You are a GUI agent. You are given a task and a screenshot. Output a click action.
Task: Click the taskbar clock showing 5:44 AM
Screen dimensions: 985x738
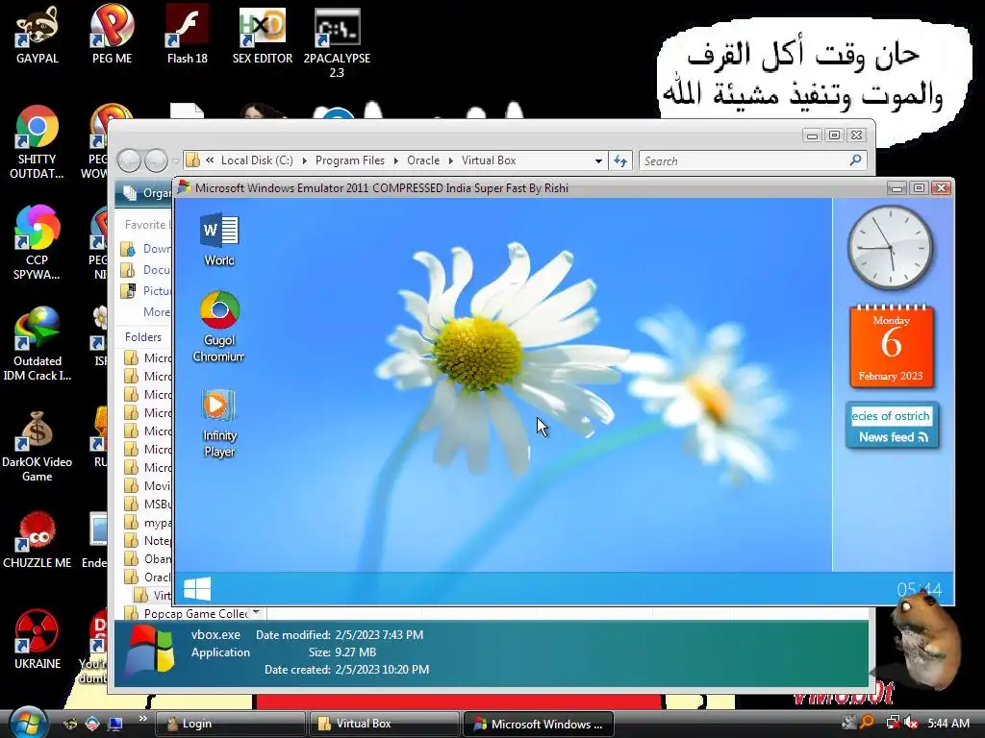tap(948, 723)
